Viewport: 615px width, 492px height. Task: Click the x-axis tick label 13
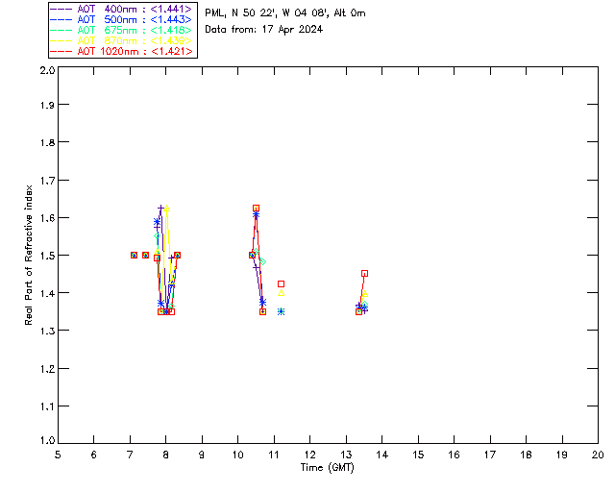pyautogui.click(x=346, y=455)
